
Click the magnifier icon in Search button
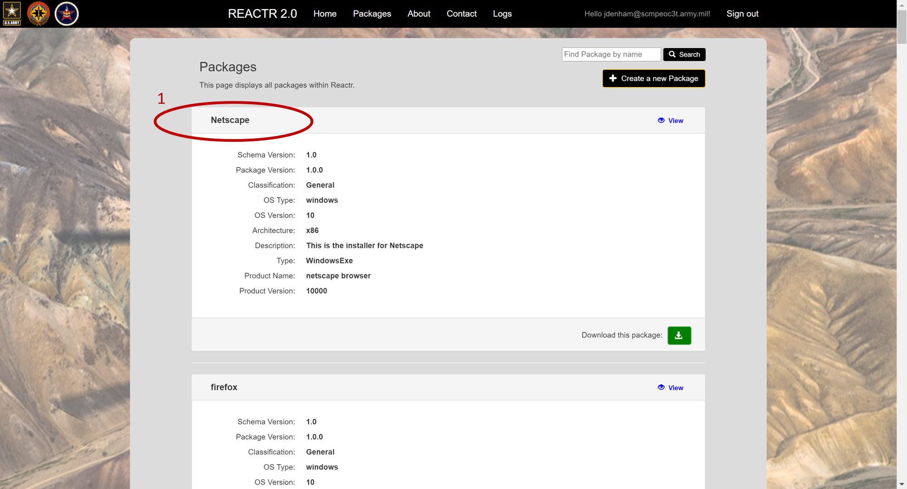[672, 54]
